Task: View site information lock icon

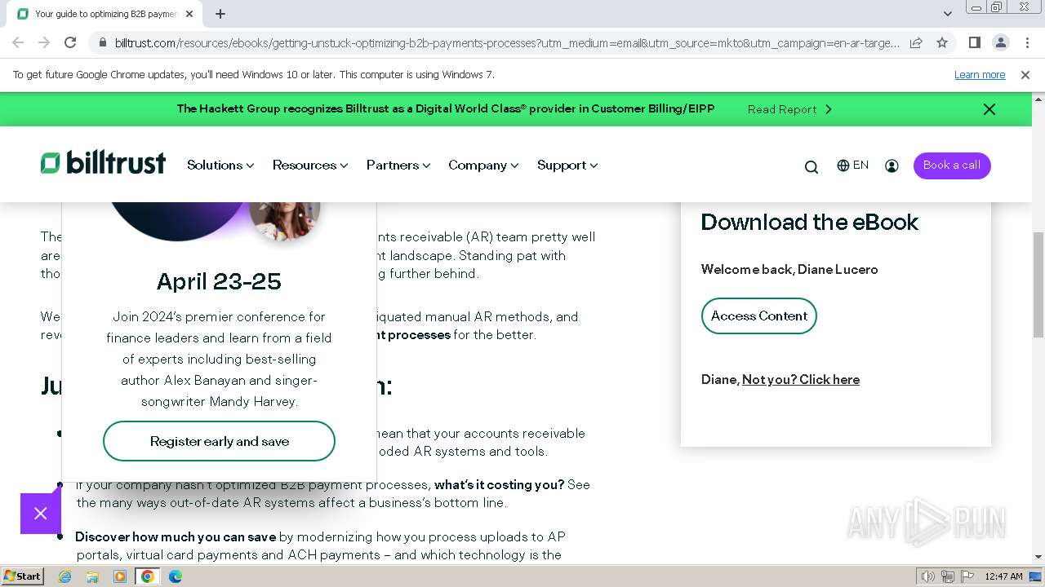Action: 102,42
